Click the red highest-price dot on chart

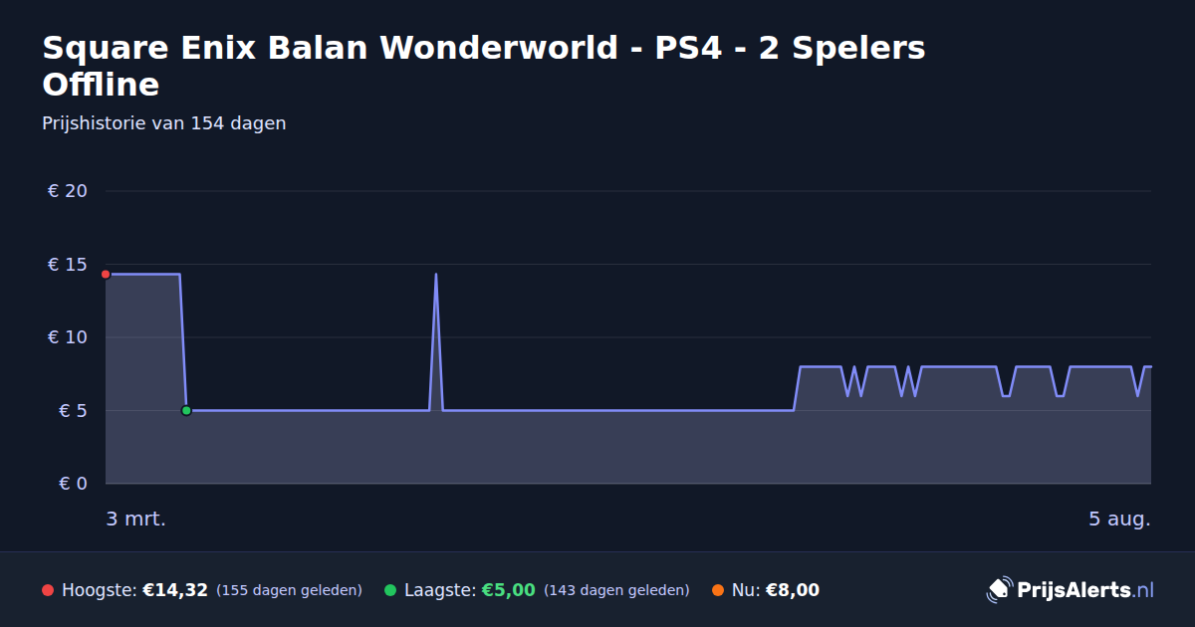[106, 274]
